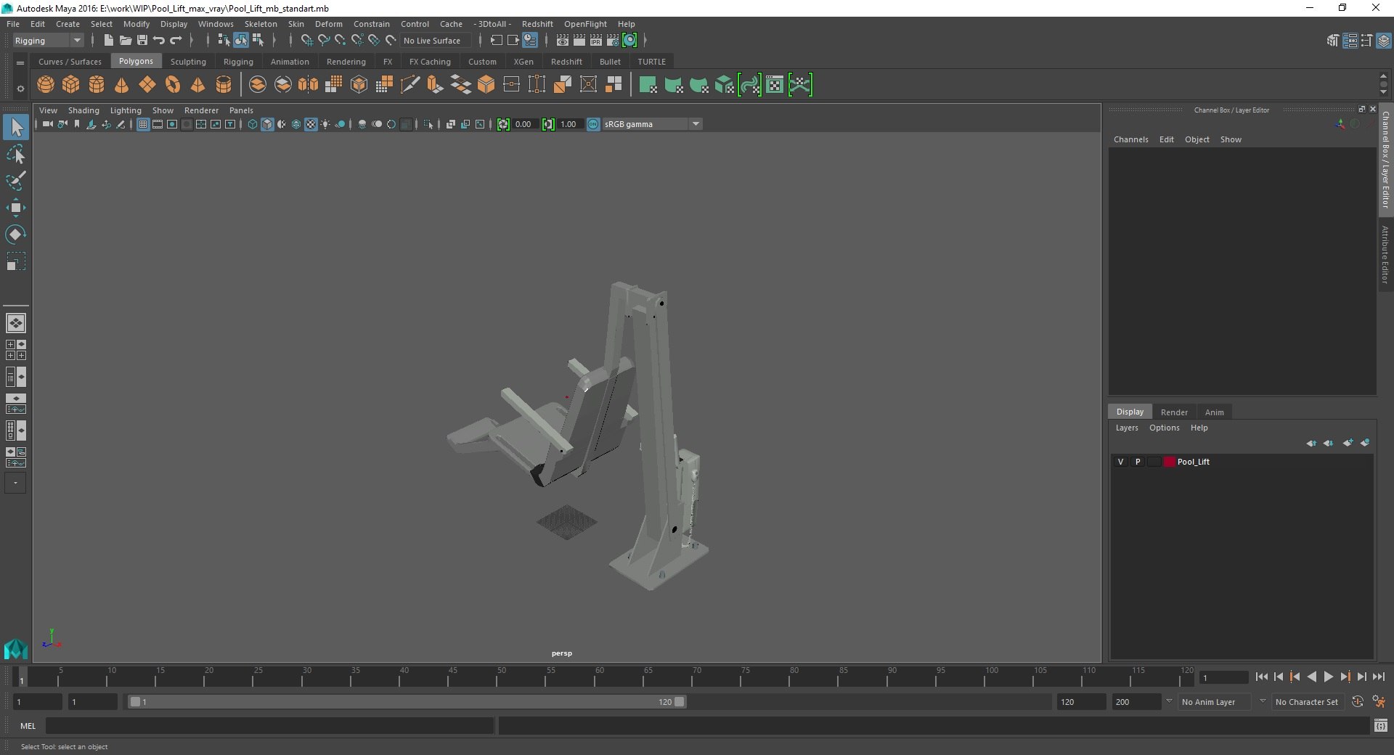Screen dimensions: 1394x755
Task: Select the polygon sphere primitive shelf icon
Action: (x=45, y=85)
